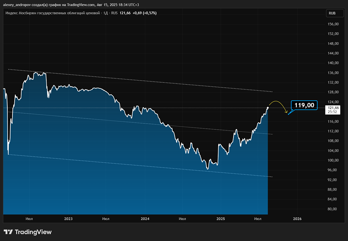
Task: Click the last data point marker on chart
Action: [268, 108]
